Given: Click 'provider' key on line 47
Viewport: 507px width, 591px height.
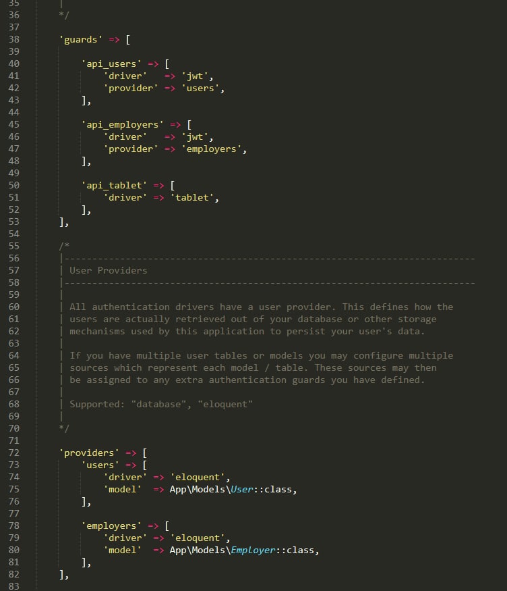Looking at the screenshot, I should (x=131, y=149).
